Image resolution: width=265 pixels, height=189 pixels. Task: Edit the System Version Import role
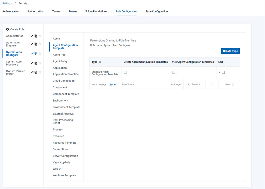[32, 72]
